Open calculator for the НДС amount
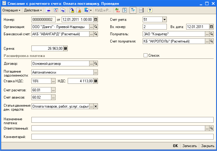Screen dimensions: 217x151 (96, 81)
